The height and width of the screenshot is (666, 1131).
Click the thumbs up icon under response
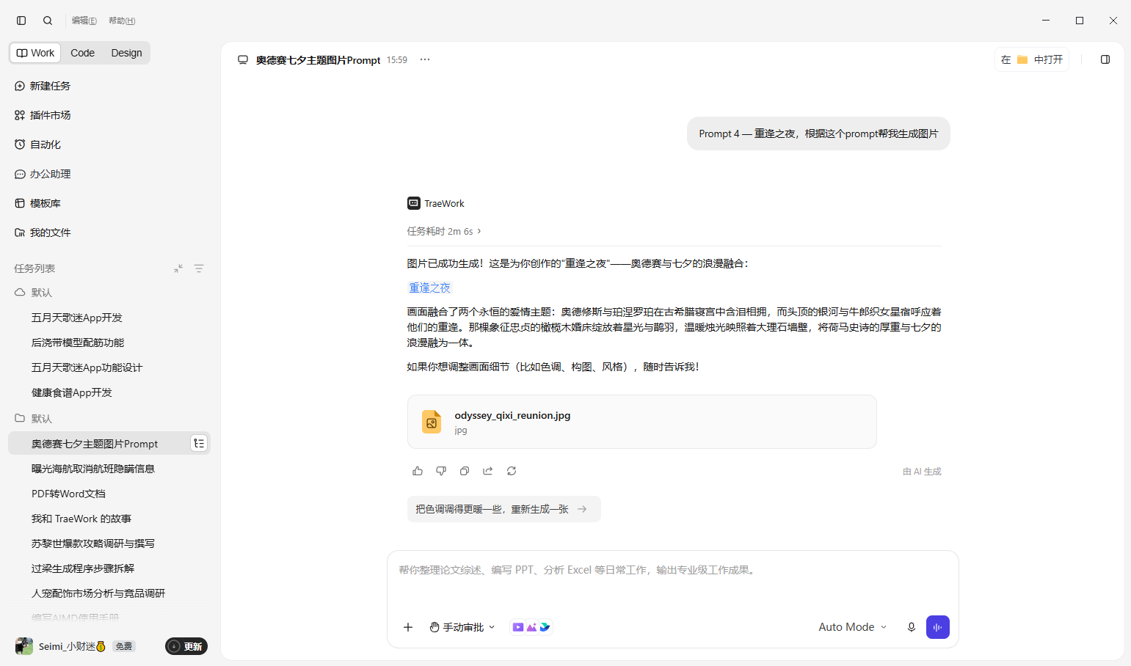(418, 471)
